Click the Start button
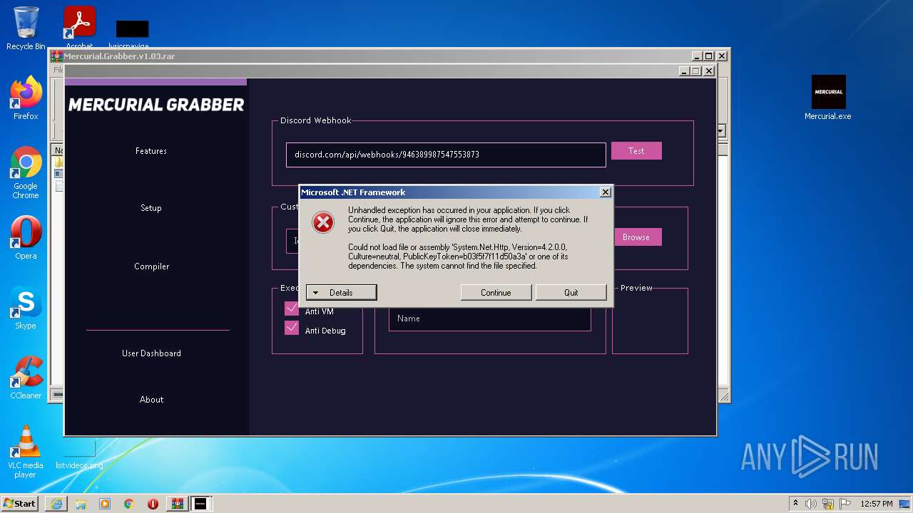Image resolution: width=913 pixels, height=513 pixels. [x=20, y=504]
